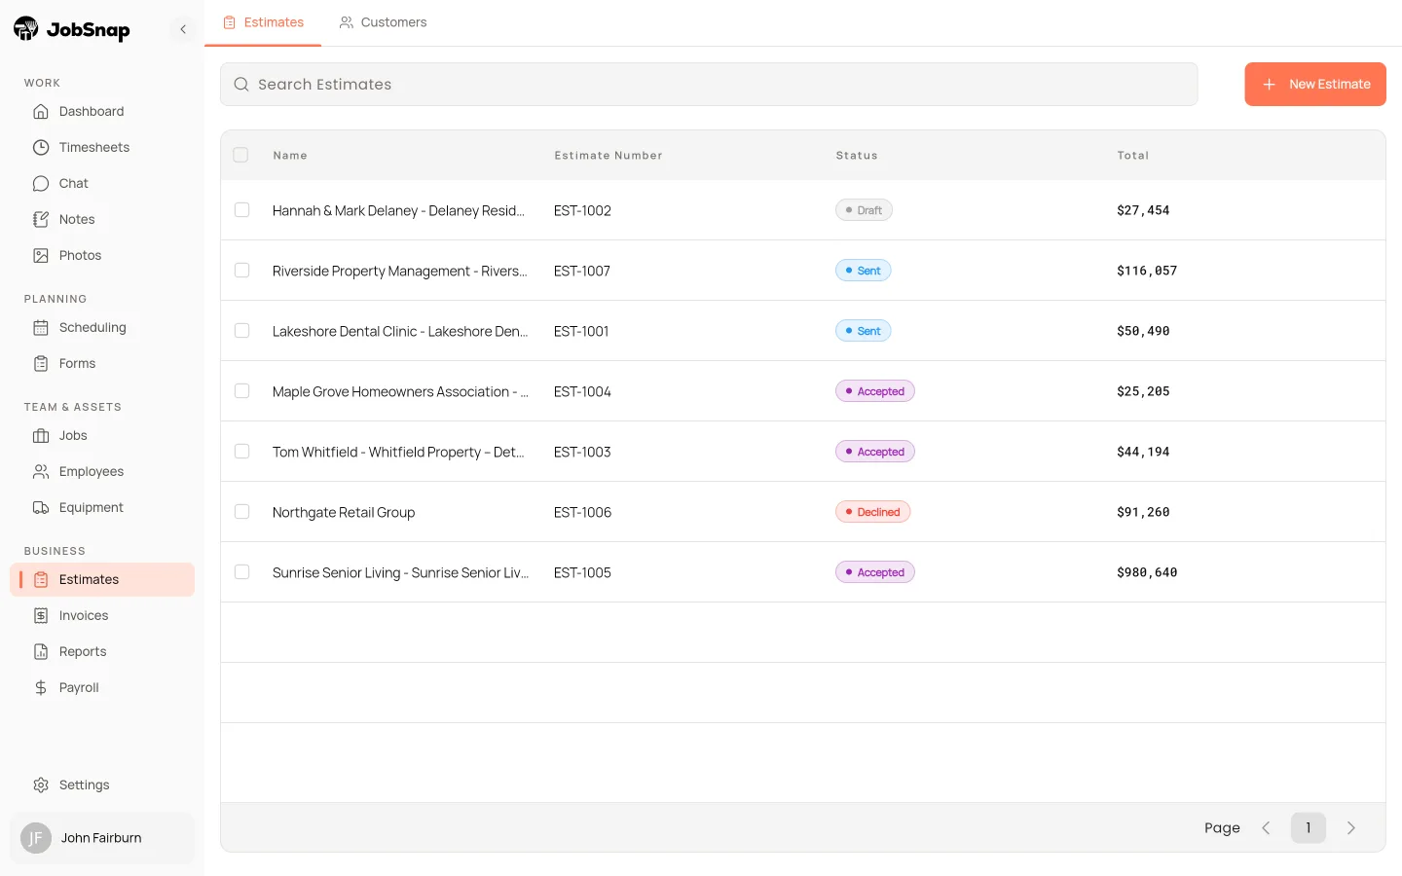Viewport: 1402px width, 876px height.
Task: Click the Chat bubble icon
Action: pyautogui.click(x=41, y=184)
